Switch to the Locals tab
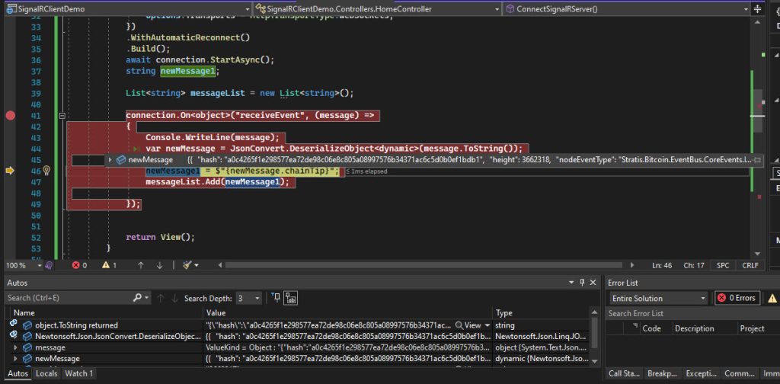This screenshot has width=780, height=384. point(47,373)
